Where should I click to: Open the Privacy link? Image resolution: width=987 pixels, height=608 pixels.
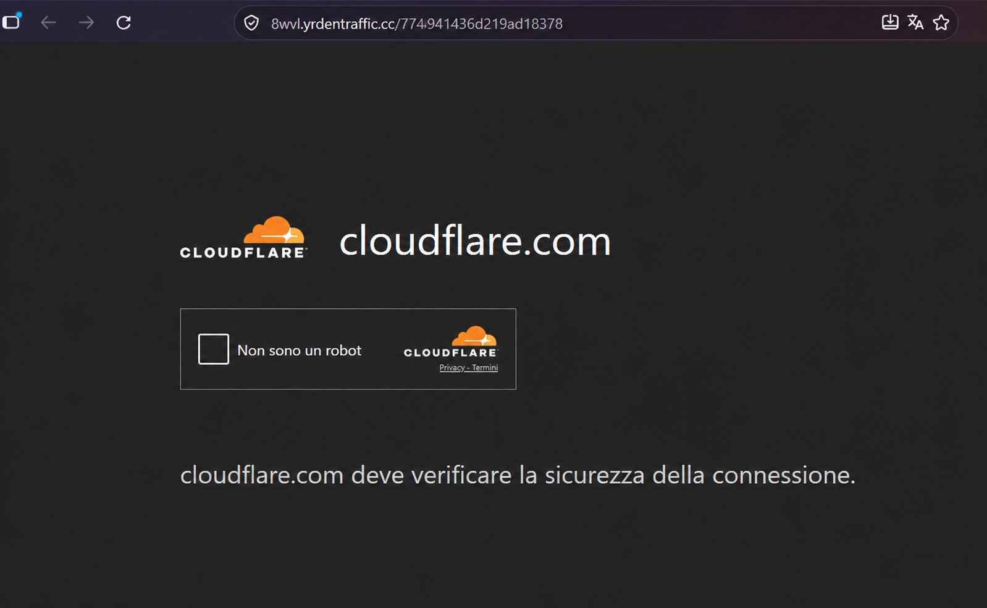[451, 368]
